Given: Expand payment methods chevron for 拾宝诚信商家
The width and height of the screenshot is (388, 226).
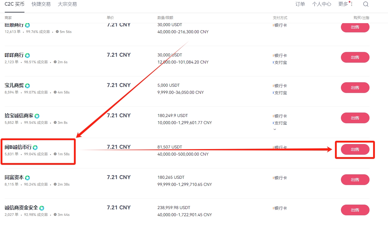Looking at the screenshot, I should click(x=275, y=129).
